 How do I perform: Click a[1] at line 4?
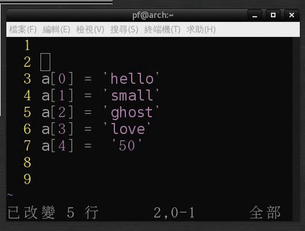coord(58,95)
